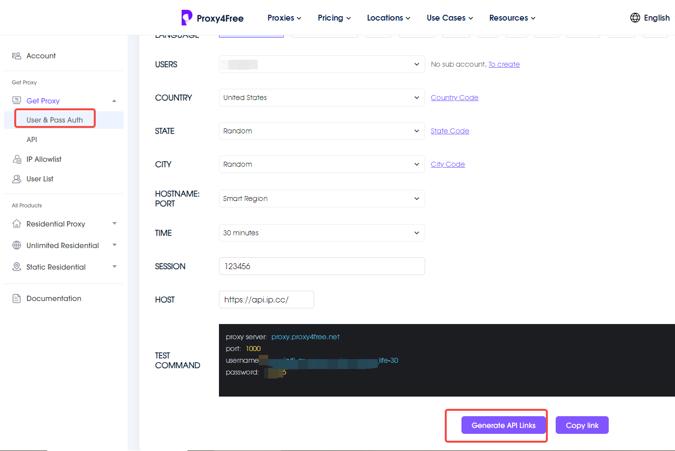The width and height of the screenshot is (675, 451).
Task: Click the User List person icon
Action: [x=17, y=179]
